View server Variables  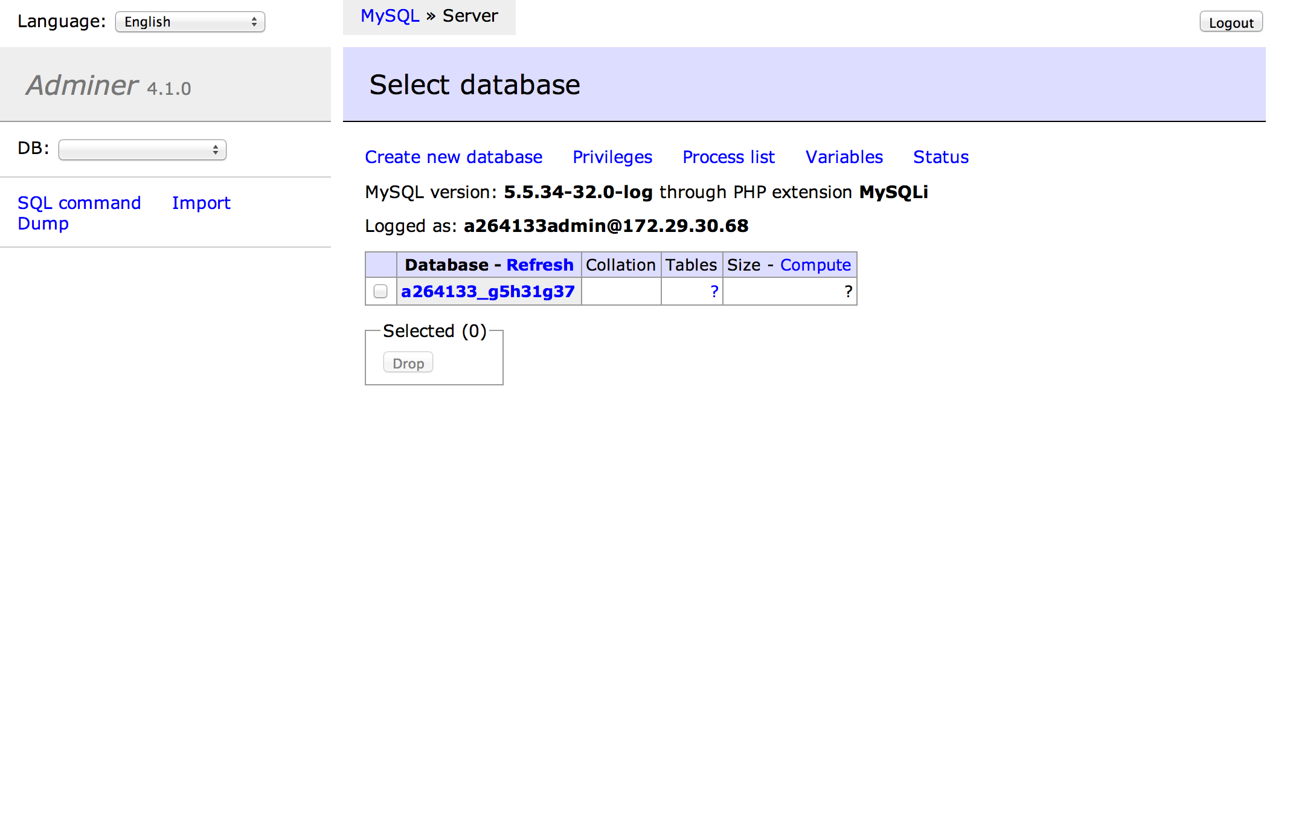[x=844, y=157]
